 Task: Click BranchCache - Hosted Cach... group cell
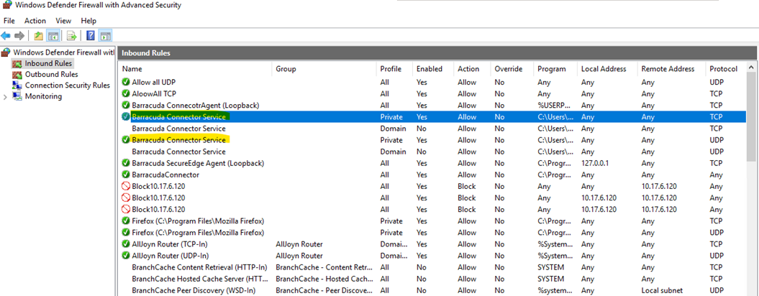(x=324, y=279)
